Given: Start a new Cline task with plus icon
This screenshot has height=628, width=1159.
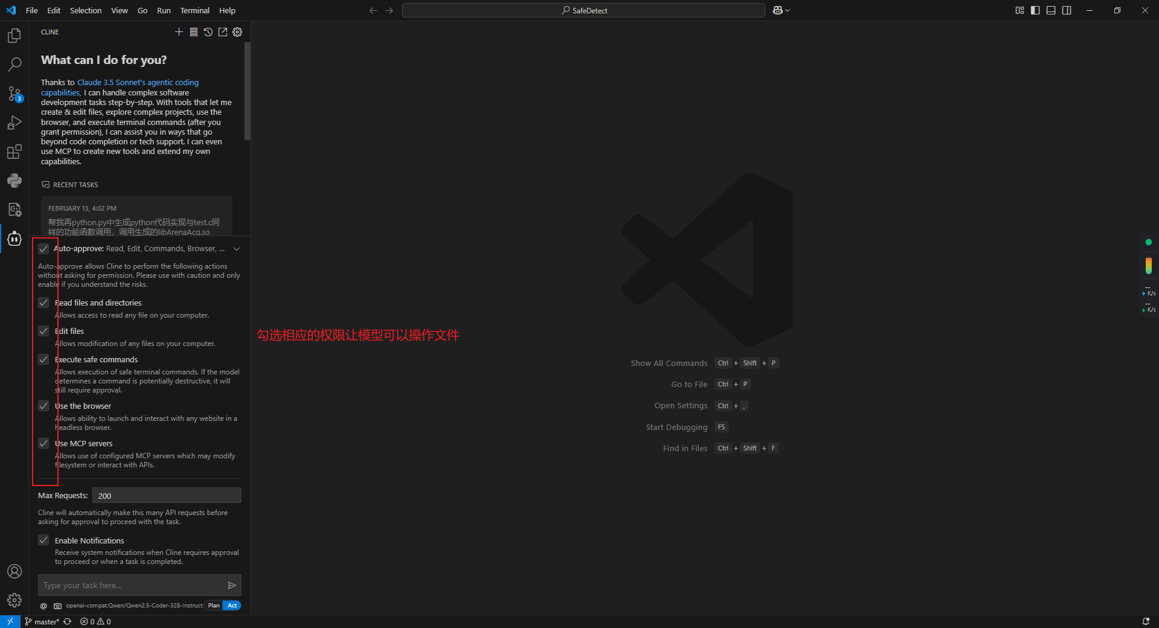Looking at the screenshot, I should tap(179, 32).
